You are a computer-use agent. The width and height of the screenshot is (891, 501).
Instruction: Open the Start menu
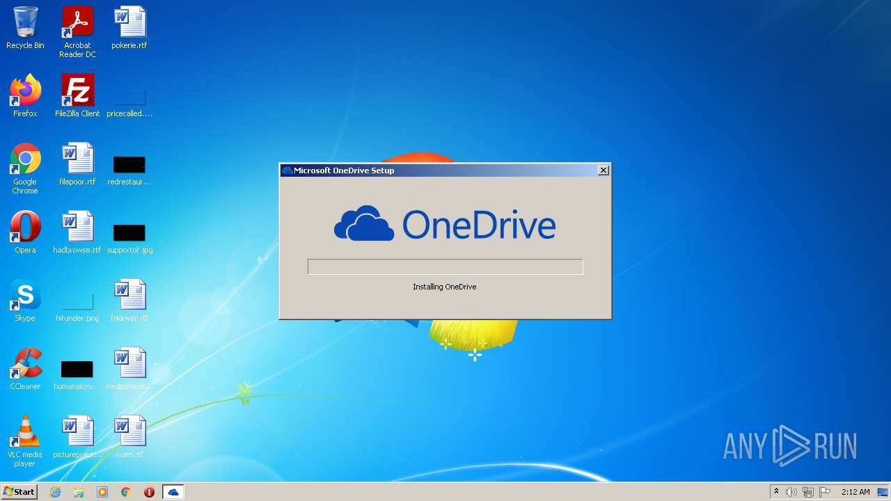(19, 492)
